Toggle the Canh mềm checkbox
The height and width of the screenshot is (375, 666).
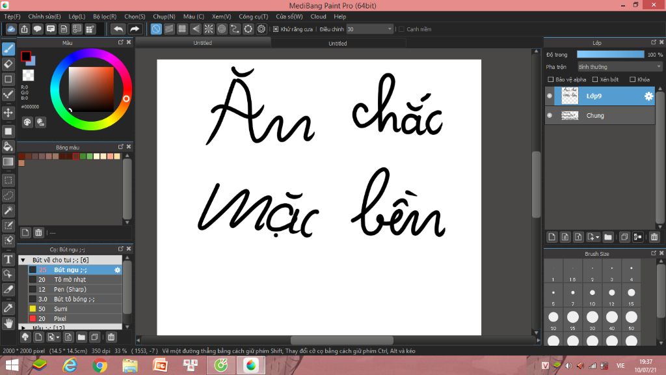pyautogui.click(x=401, y=29)
